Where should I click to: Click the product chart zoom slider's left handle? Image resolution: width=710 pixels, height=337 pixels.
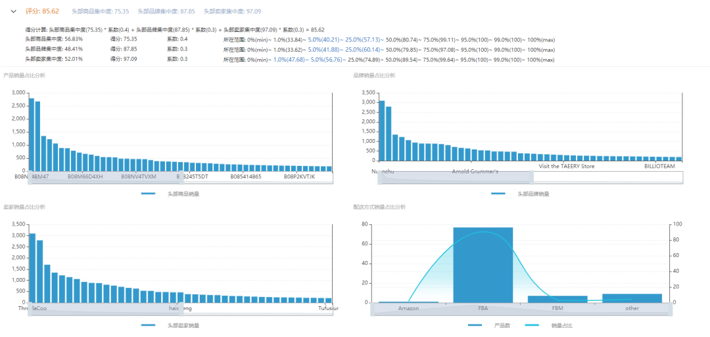coord(30,177)
